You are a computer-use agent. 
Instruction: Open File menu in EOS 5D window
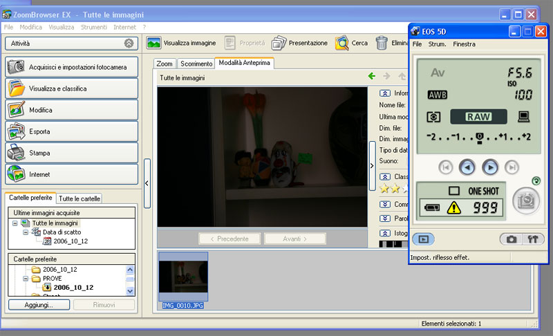tap(418, 44)
